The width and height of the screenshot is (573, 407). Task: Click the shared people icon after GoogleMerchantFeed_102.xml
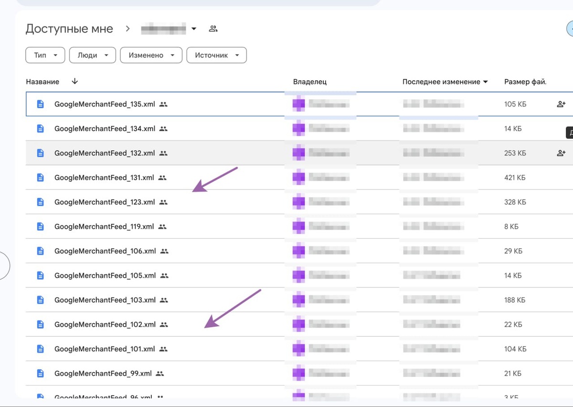pyautogui.click(x=164, y=325)
